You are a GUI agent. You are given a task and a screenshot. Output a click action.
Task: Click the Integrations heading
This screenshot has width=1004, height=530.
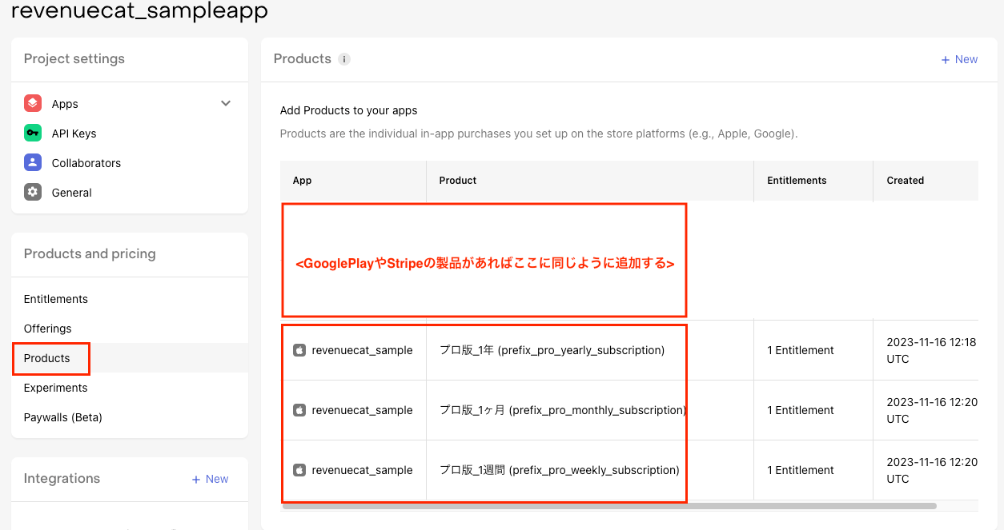pyautogui.click(x=62, y=478)
